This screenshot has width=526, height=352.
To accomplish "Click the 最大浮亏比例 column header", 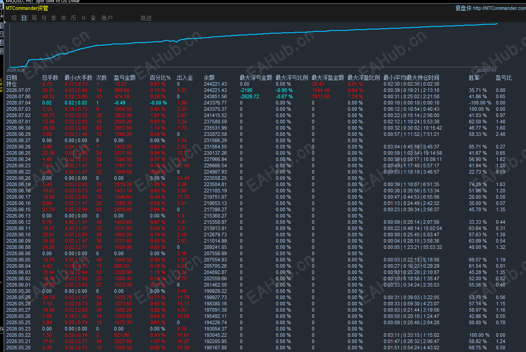I will (292, 78).
